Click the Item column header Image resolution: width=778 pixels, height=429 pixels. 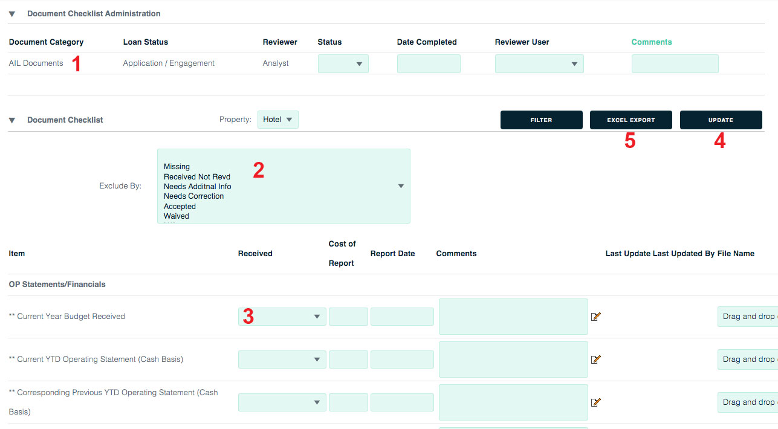point(17,254)
